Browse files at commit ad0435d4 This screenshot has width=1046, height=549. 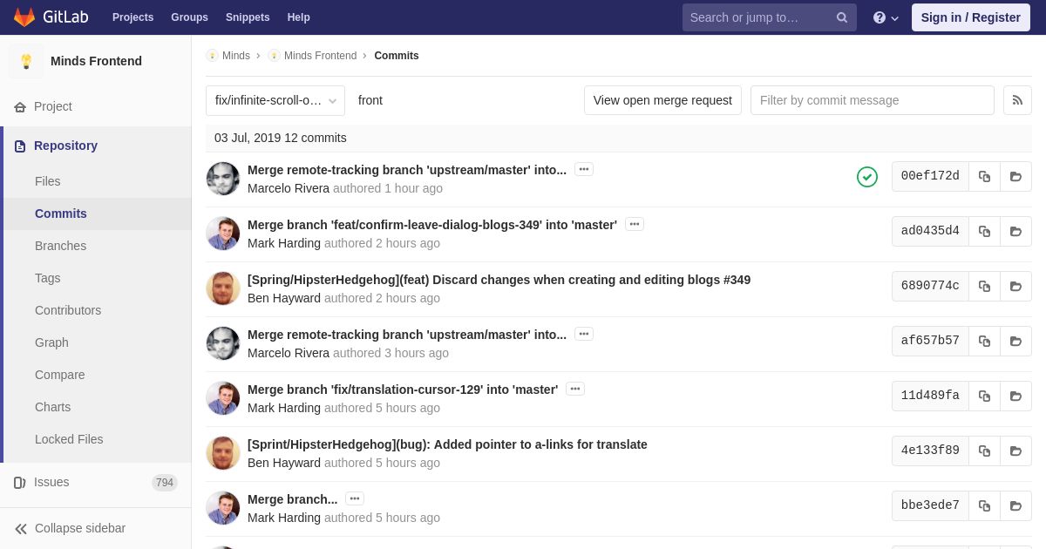click(1015, 231)
